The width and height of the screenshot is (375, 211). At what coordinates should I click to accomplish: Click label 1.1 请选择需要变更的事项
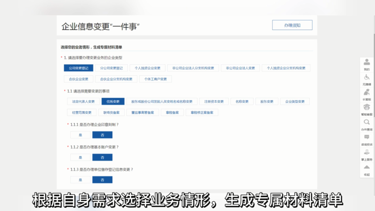[88, 91]
